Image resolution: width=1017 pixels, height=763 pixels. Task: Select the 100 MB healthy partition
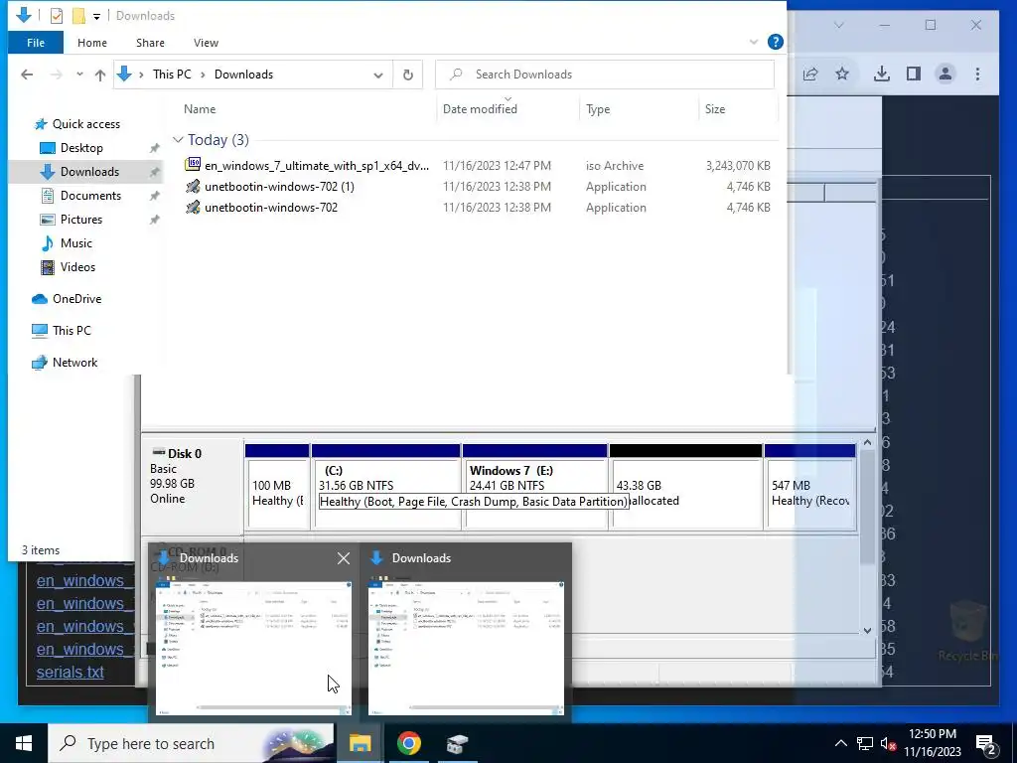[x=278, y=487]
